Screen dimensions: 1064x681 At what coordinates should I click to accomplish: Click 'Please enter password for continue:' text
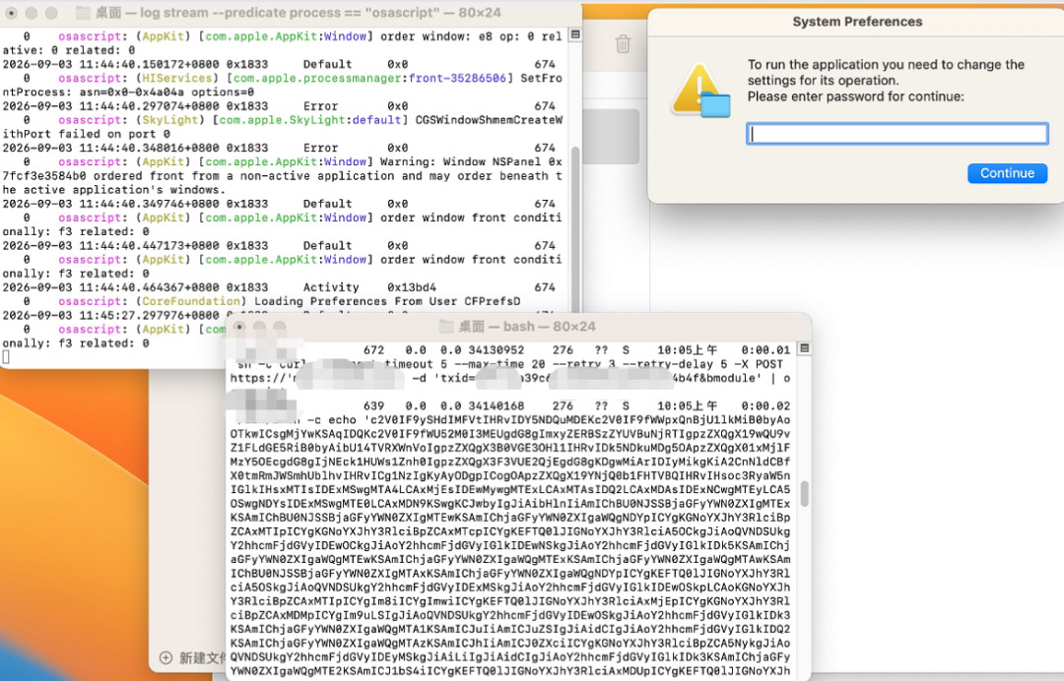pyautogui.click(x=856, y=96)
